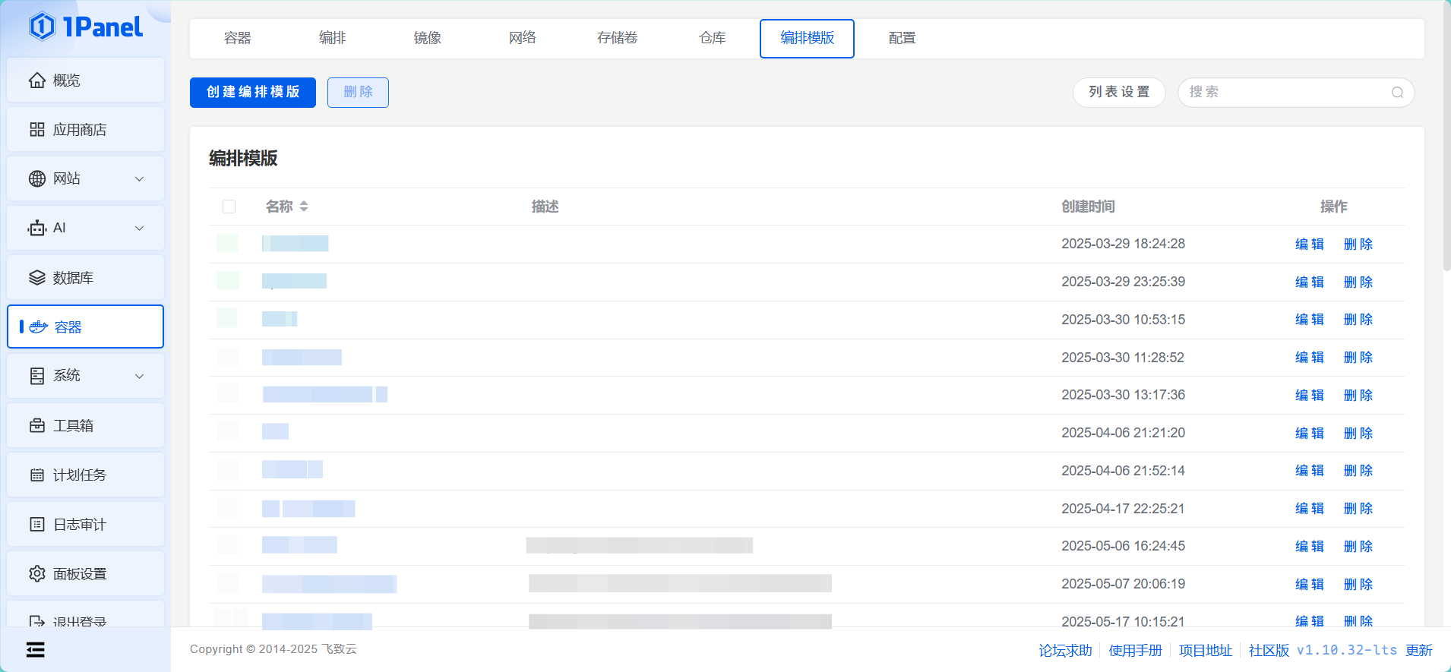
Task: Check the box for the 18:24:28 row
Action: pos(228,244)
